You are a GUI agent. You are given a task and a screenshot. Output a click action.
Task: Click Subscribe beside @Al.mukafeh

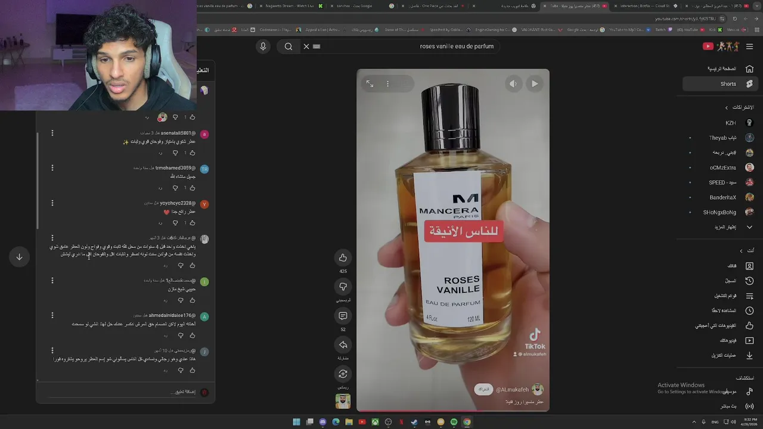click(x=484, y=389)
